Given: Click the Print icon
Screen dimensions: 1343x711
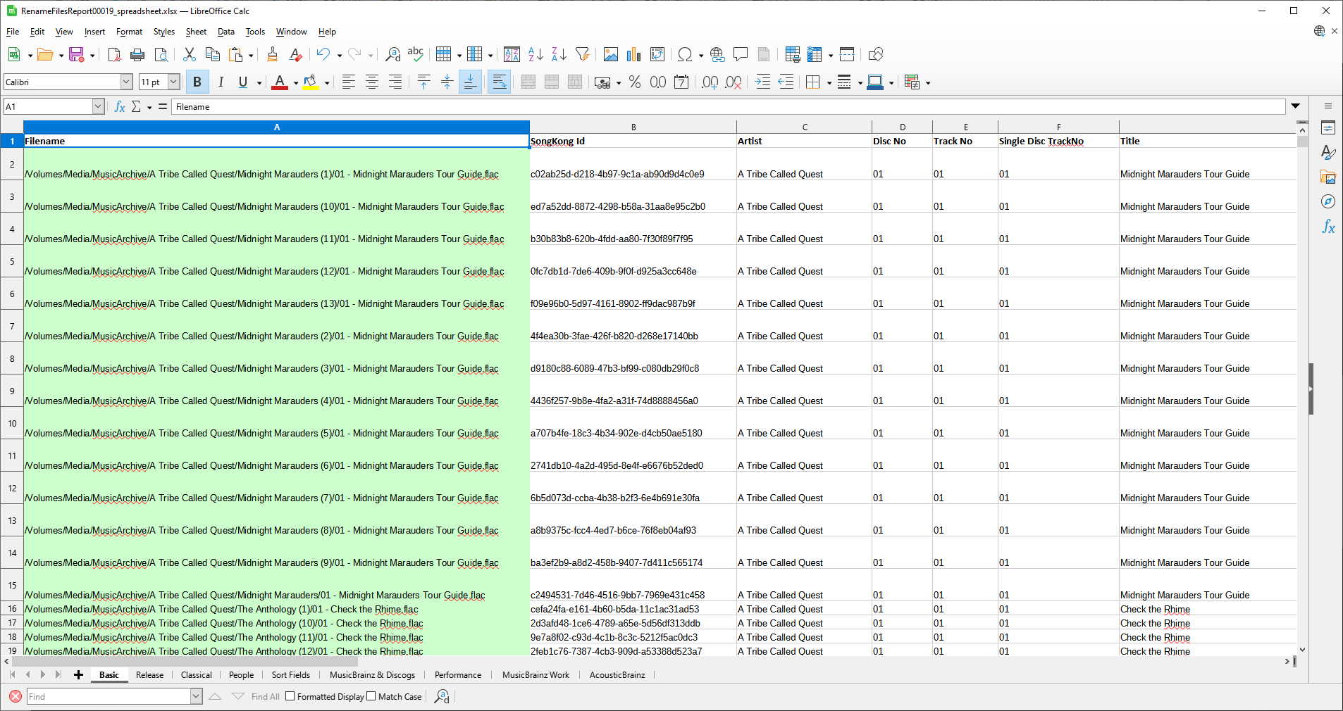Looking at the screenshot, I should point(137,55).
